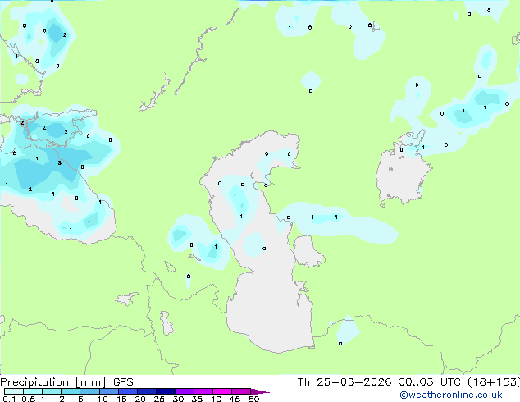
Task: Click the '00..03 UTC' time text
Action: tap(430, 382)
